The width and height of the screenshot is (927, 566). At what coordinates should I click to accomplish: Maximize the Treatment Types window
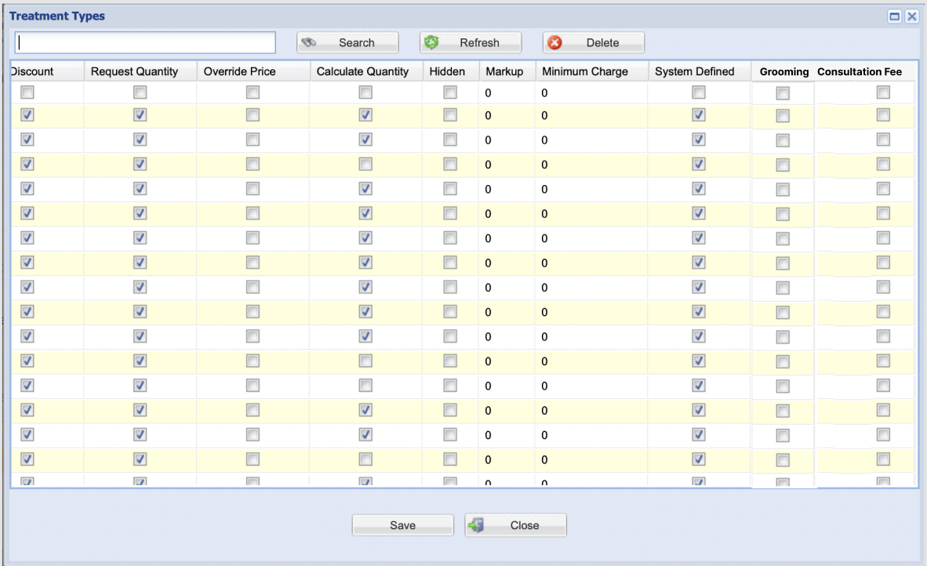click(x=895, y=16)
